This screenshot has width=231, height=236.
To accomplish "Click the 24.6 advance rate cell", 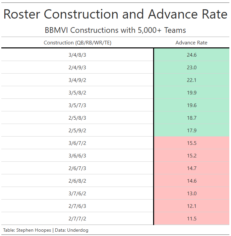I will pos(192,55).
